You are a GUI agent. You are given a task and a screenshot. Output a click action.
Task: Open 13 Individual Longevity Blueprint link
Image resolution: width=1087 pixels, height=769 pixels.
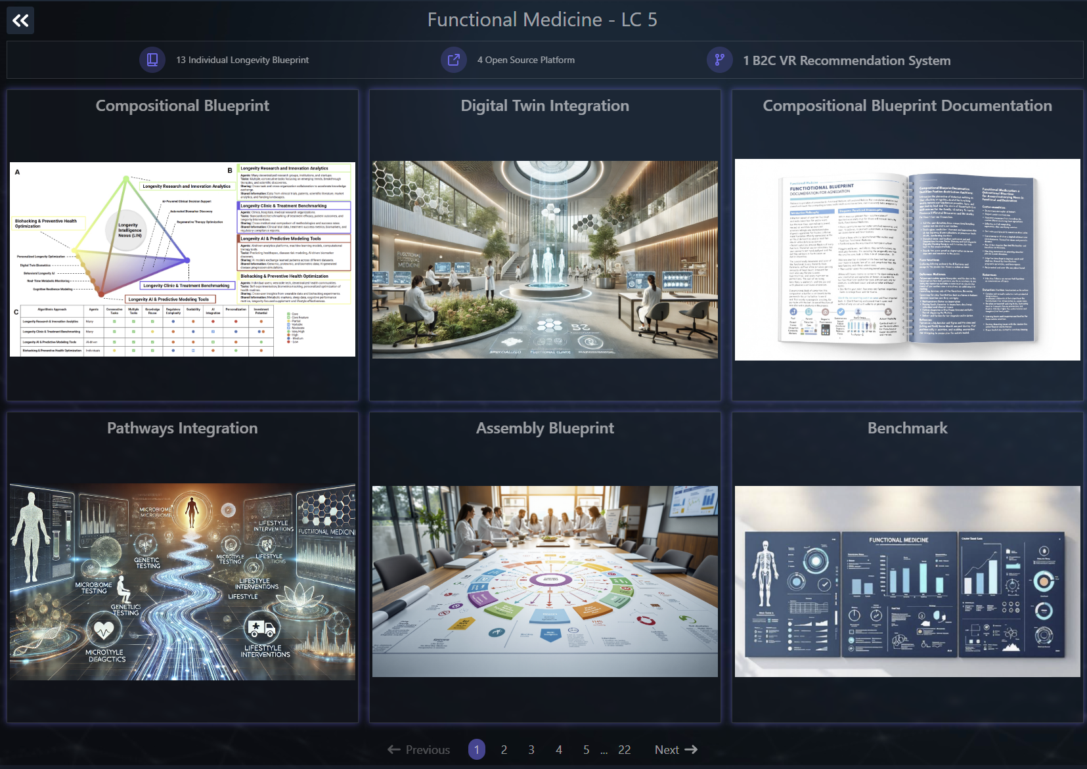(242, 60)
